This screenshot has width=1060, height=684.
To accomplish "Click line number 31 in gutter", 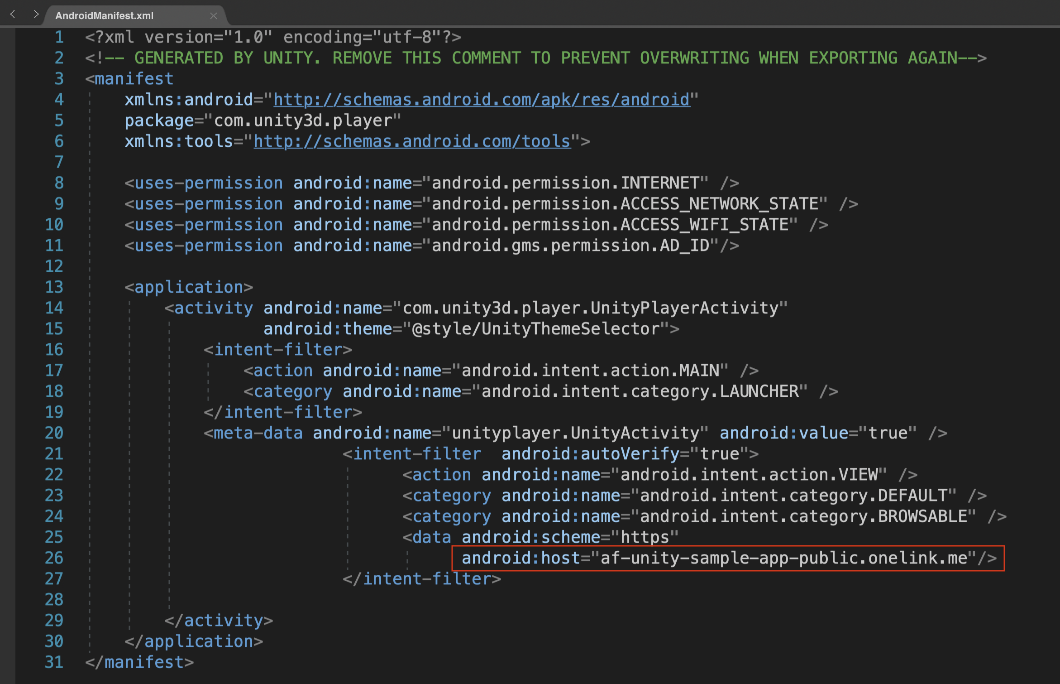I will tap(54, 662).
